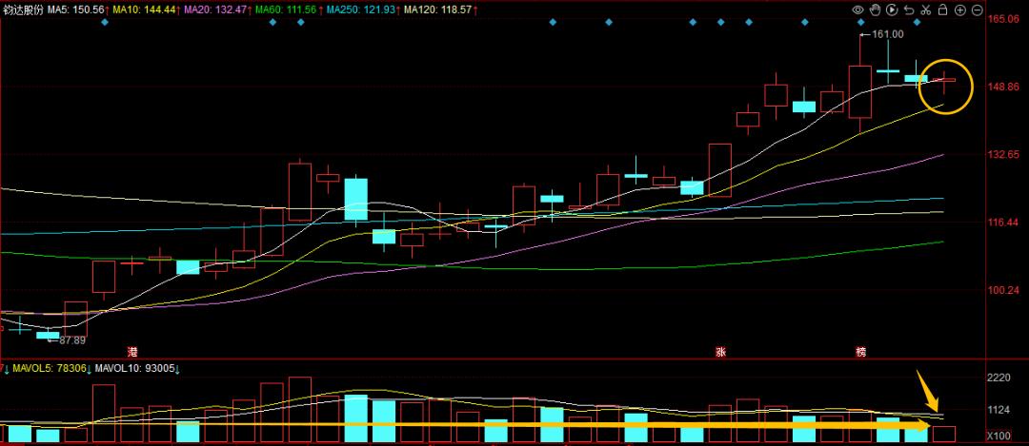Click the blue diamond marker under MA5 value

click(x=104, y=22)
